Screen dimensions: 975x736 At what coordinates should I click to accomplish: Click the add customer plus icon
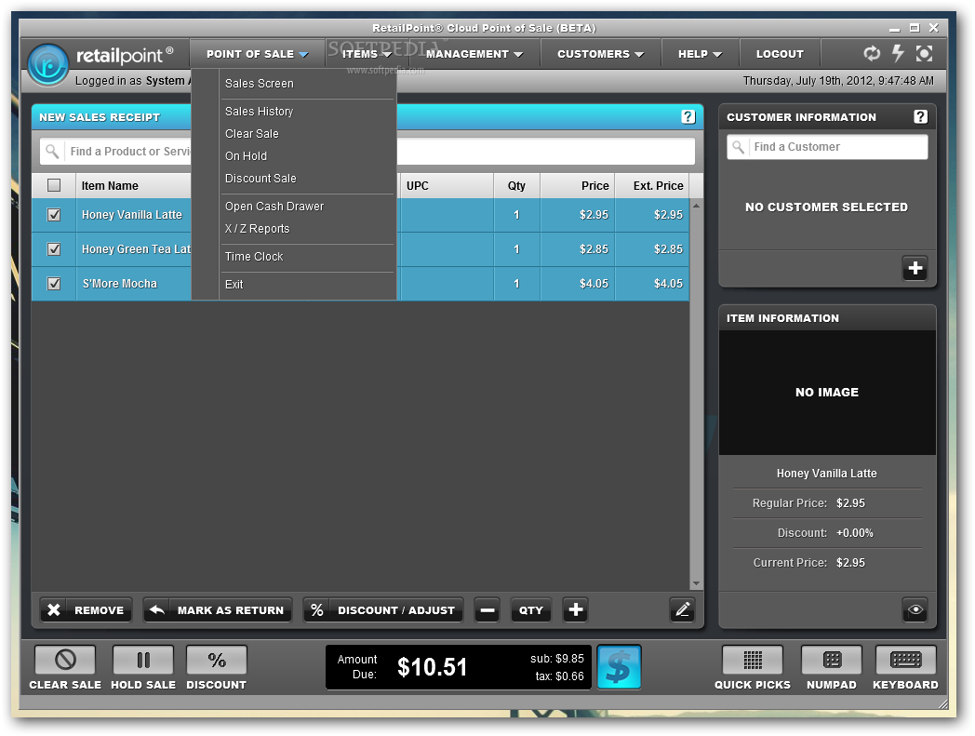click(x=915, y=268)
